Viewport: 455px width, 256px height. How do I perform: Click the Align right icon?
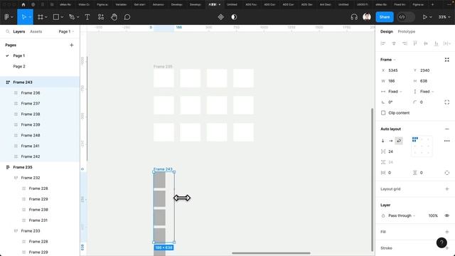point(405,43)
